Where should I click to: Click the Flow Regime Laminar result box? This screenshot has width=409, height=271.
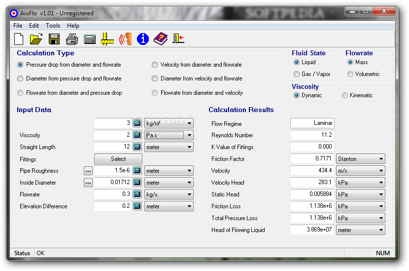pos(312,123)
